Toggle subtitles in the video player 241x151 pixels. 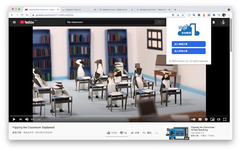click(200, 119)
